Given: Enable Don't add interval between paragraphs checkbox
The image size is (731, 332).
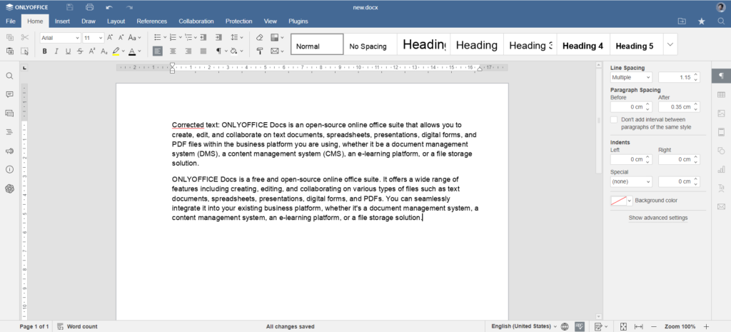Looking at the screenshot, I should 614,120.
